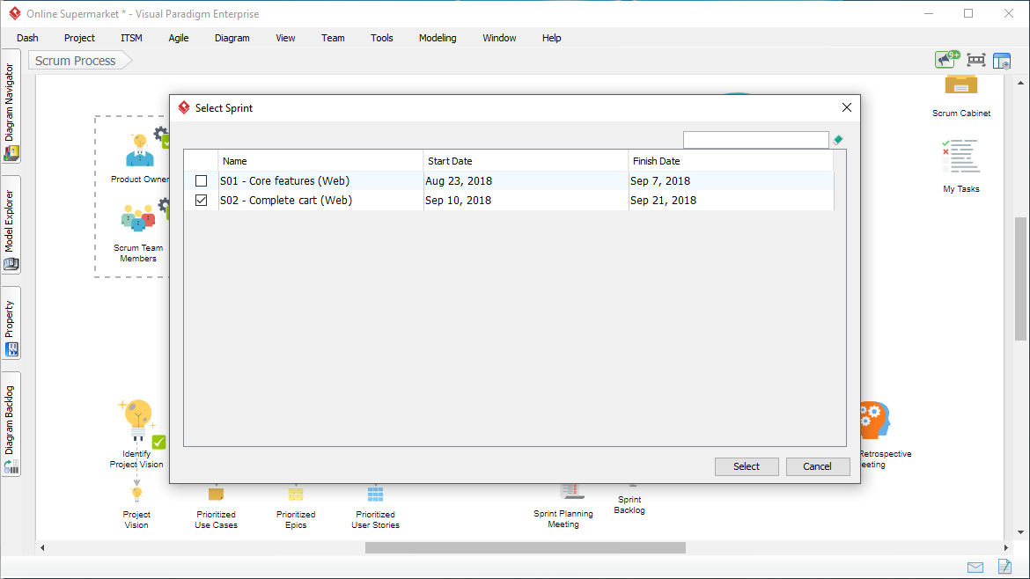This screenshot has height=579, width=1030.
Task: Sort sprints by Finish Date column
Action: [x=731, y=161]
